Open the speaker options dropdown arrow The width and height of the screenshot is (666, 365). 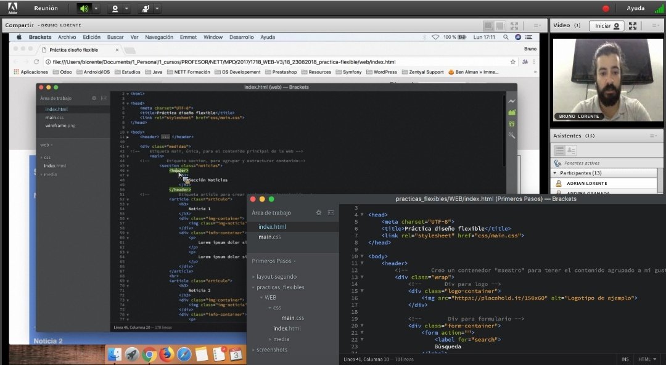click(96, 9)
